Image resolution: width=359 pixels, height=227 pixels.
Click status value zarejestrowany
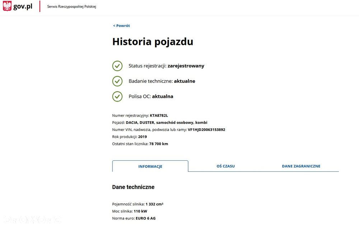(186, 66)
